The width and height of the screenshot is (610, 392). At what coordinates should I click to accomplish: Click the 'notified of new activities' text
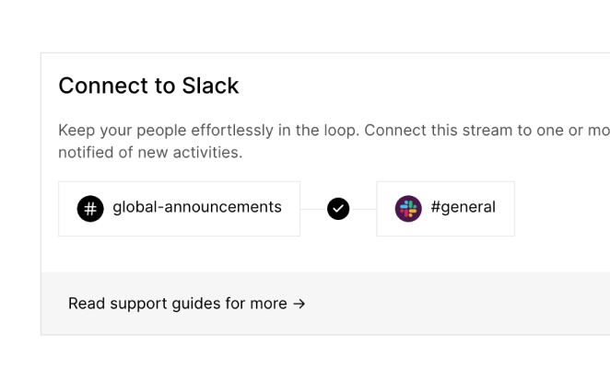tap(150, 152)
